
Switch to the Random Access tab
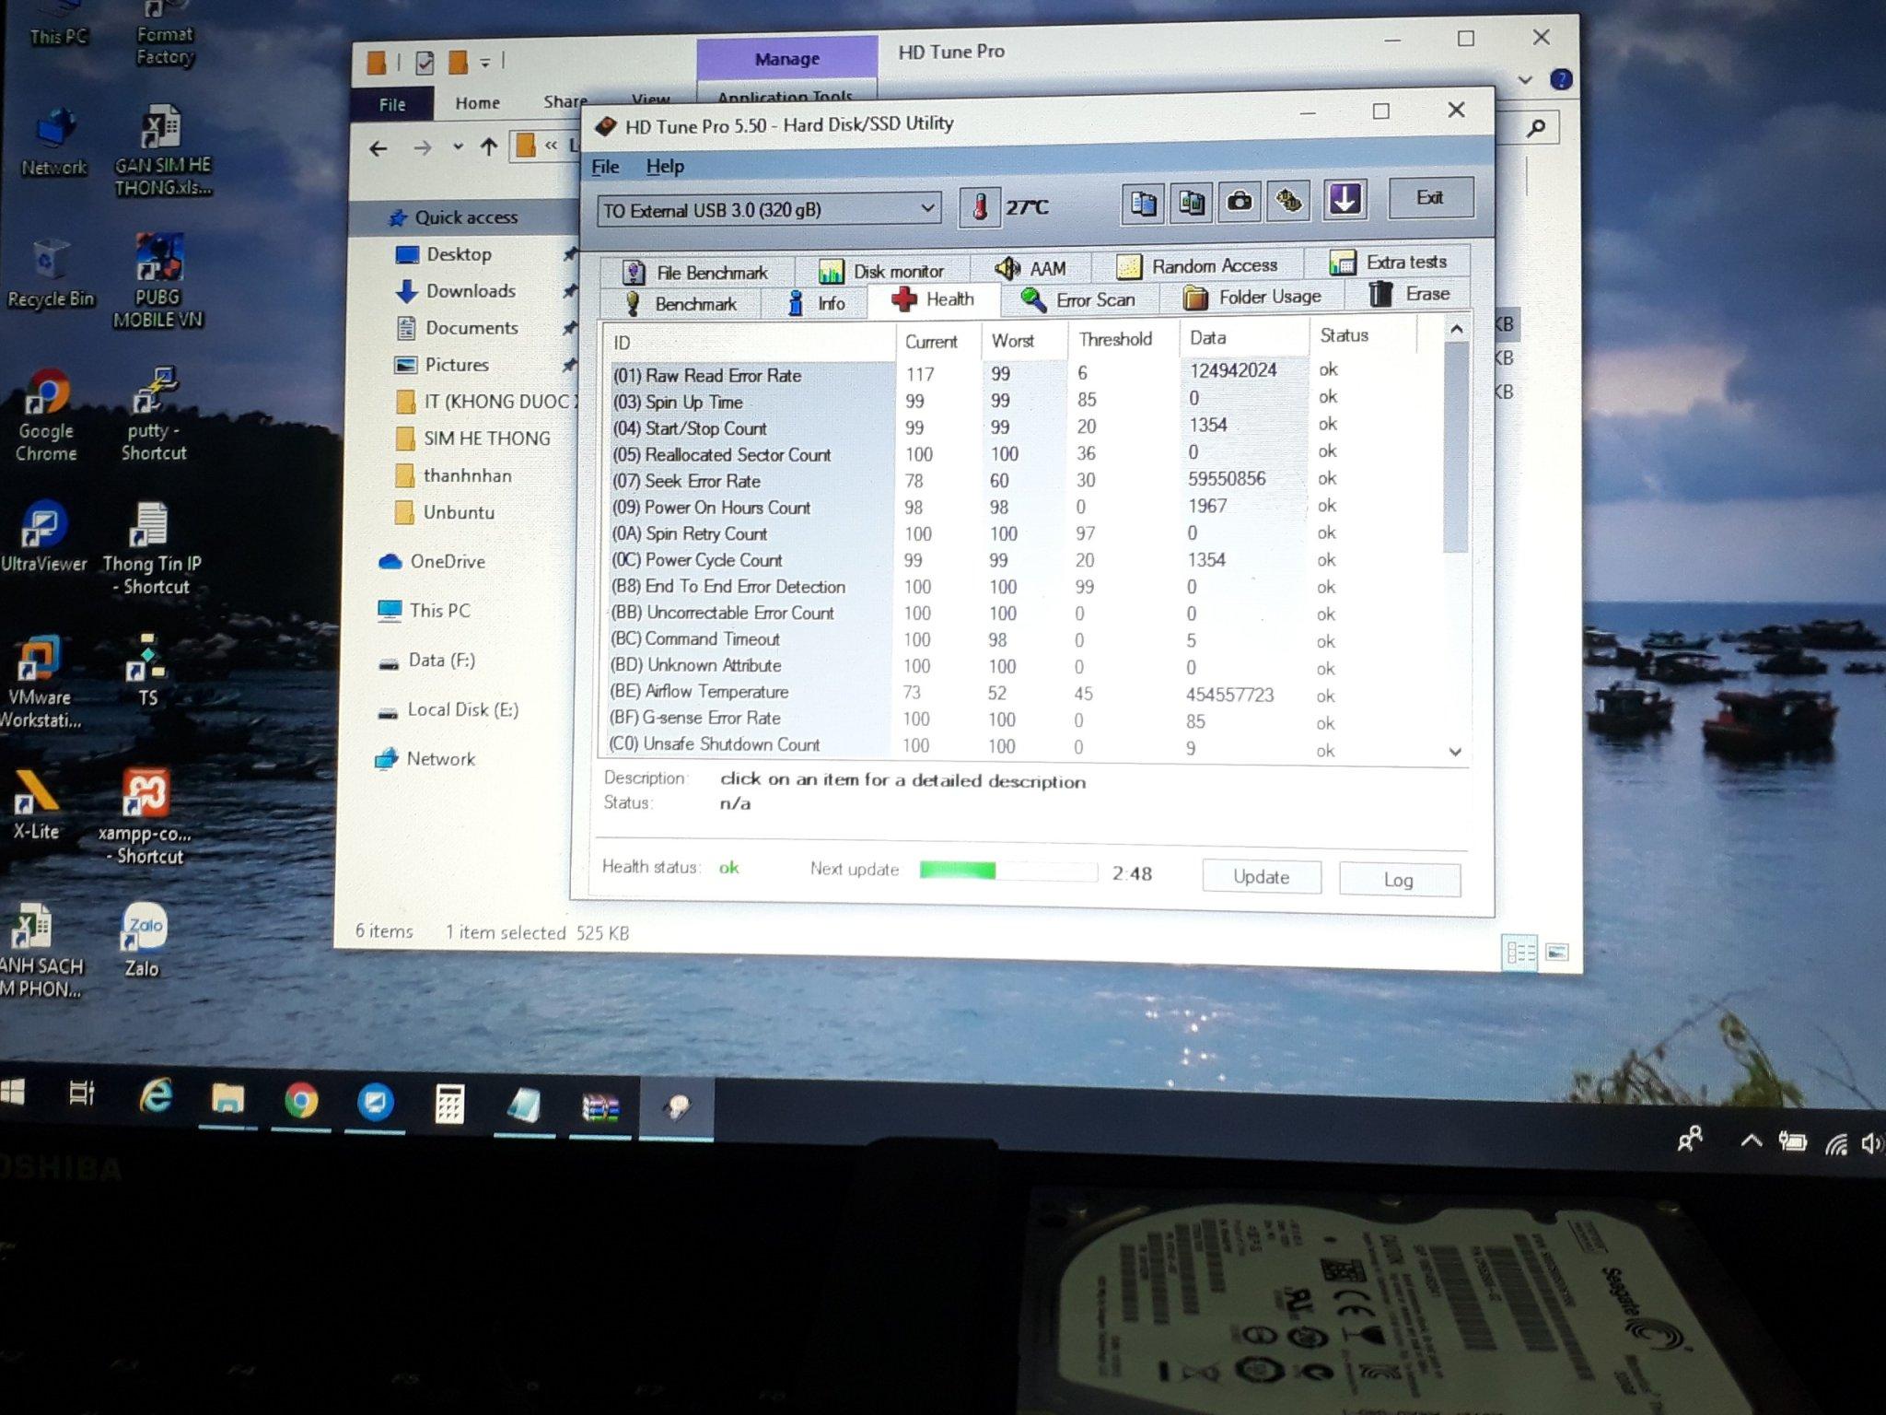pyautogui.click(x=1197, y=266)
